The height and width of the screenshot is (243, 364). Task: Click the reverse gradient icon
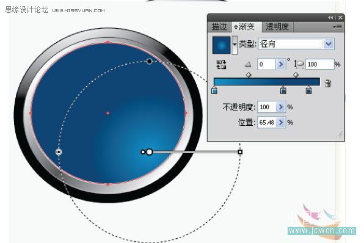221,65
